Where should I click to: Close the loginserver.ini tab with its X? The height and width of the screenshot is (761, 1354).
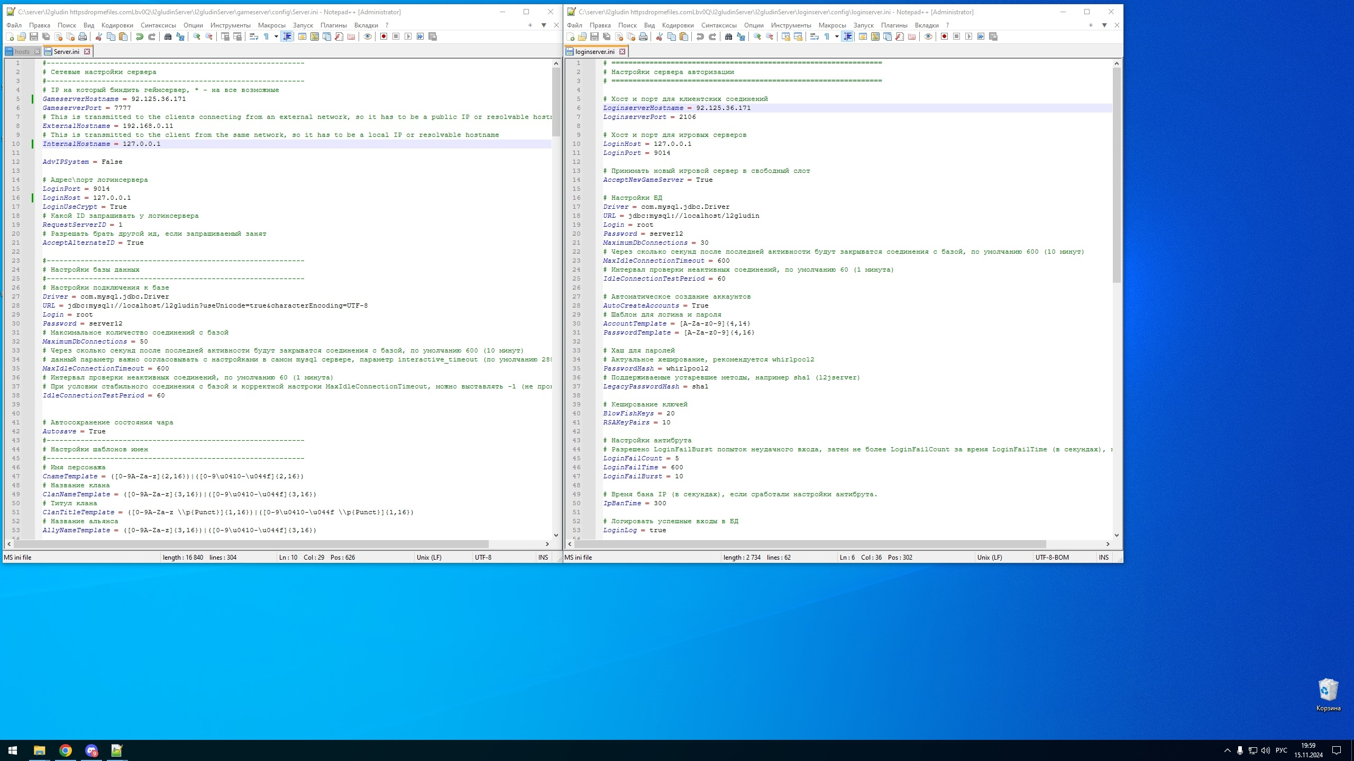623,51
